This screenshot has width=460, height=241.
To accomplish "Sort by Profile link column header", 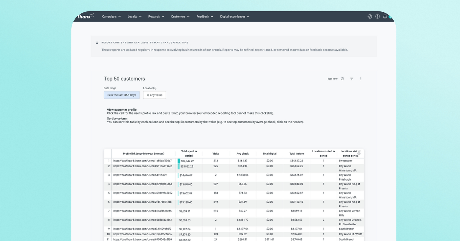I will pos(144,154).
